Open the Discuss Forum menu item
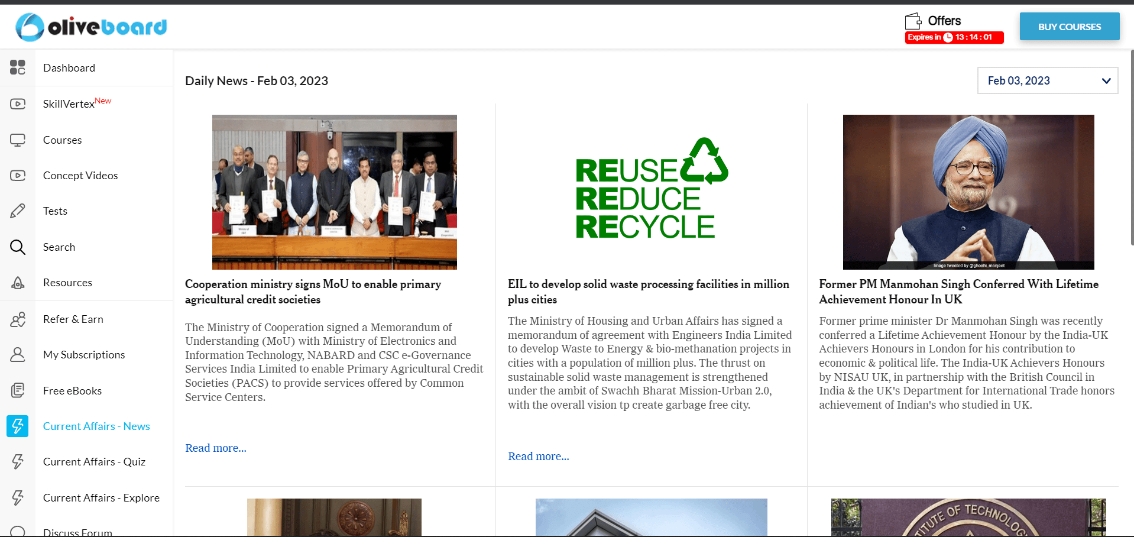The width and height of the screenshot is (1134, 537). pyautogui.click(x=77, y=532)
